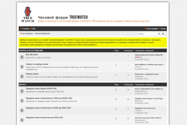187x125 pixels.
Task: View the RobertRoisy user profile
Action: point(139,120)
